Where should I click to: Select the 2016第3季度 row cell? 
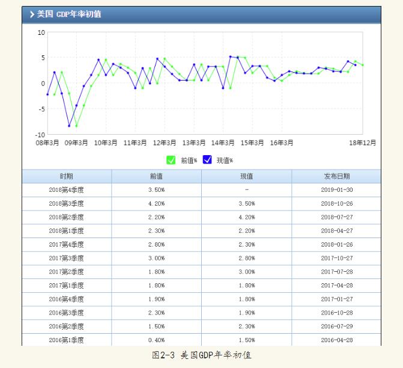point(67,313)
